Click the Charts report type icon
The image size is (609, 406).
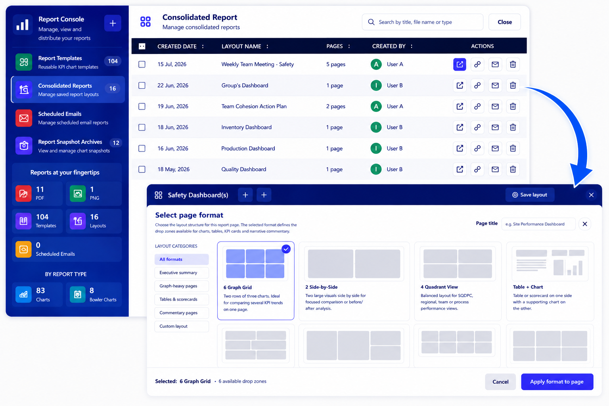point(23,295)
